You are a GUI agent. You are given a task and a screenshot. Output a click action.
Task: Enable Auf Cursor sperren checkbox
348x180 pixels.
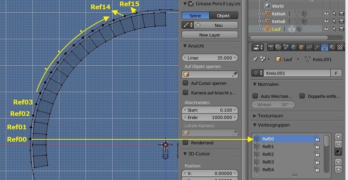coord(185,83)
